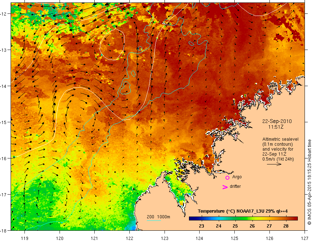This screenshot has width=312, height=241.
Task: Click the IMOS copyright timestamp text
Action: point(309,182)
